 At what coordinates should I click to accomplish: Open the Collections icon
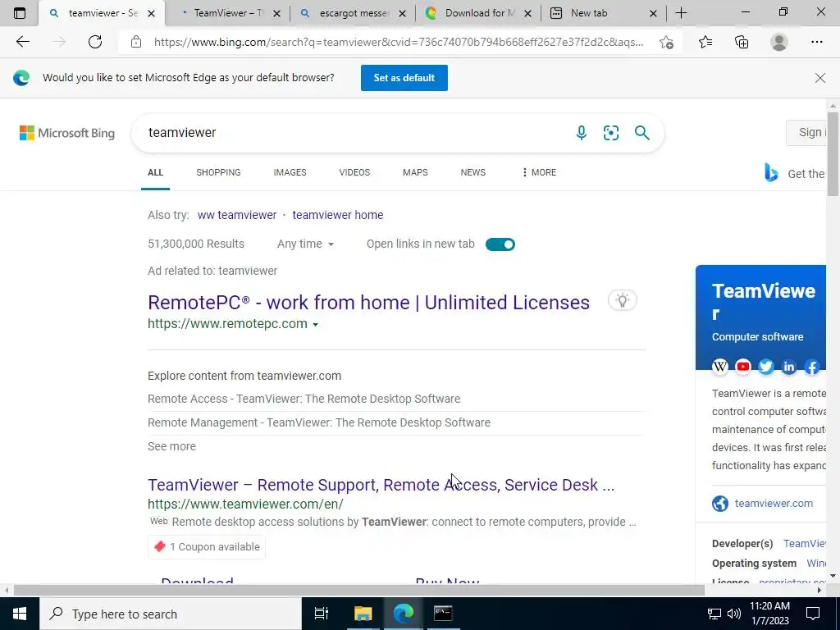[742, 42]
